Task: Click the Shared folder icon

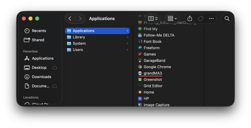Action: (27, 40)
